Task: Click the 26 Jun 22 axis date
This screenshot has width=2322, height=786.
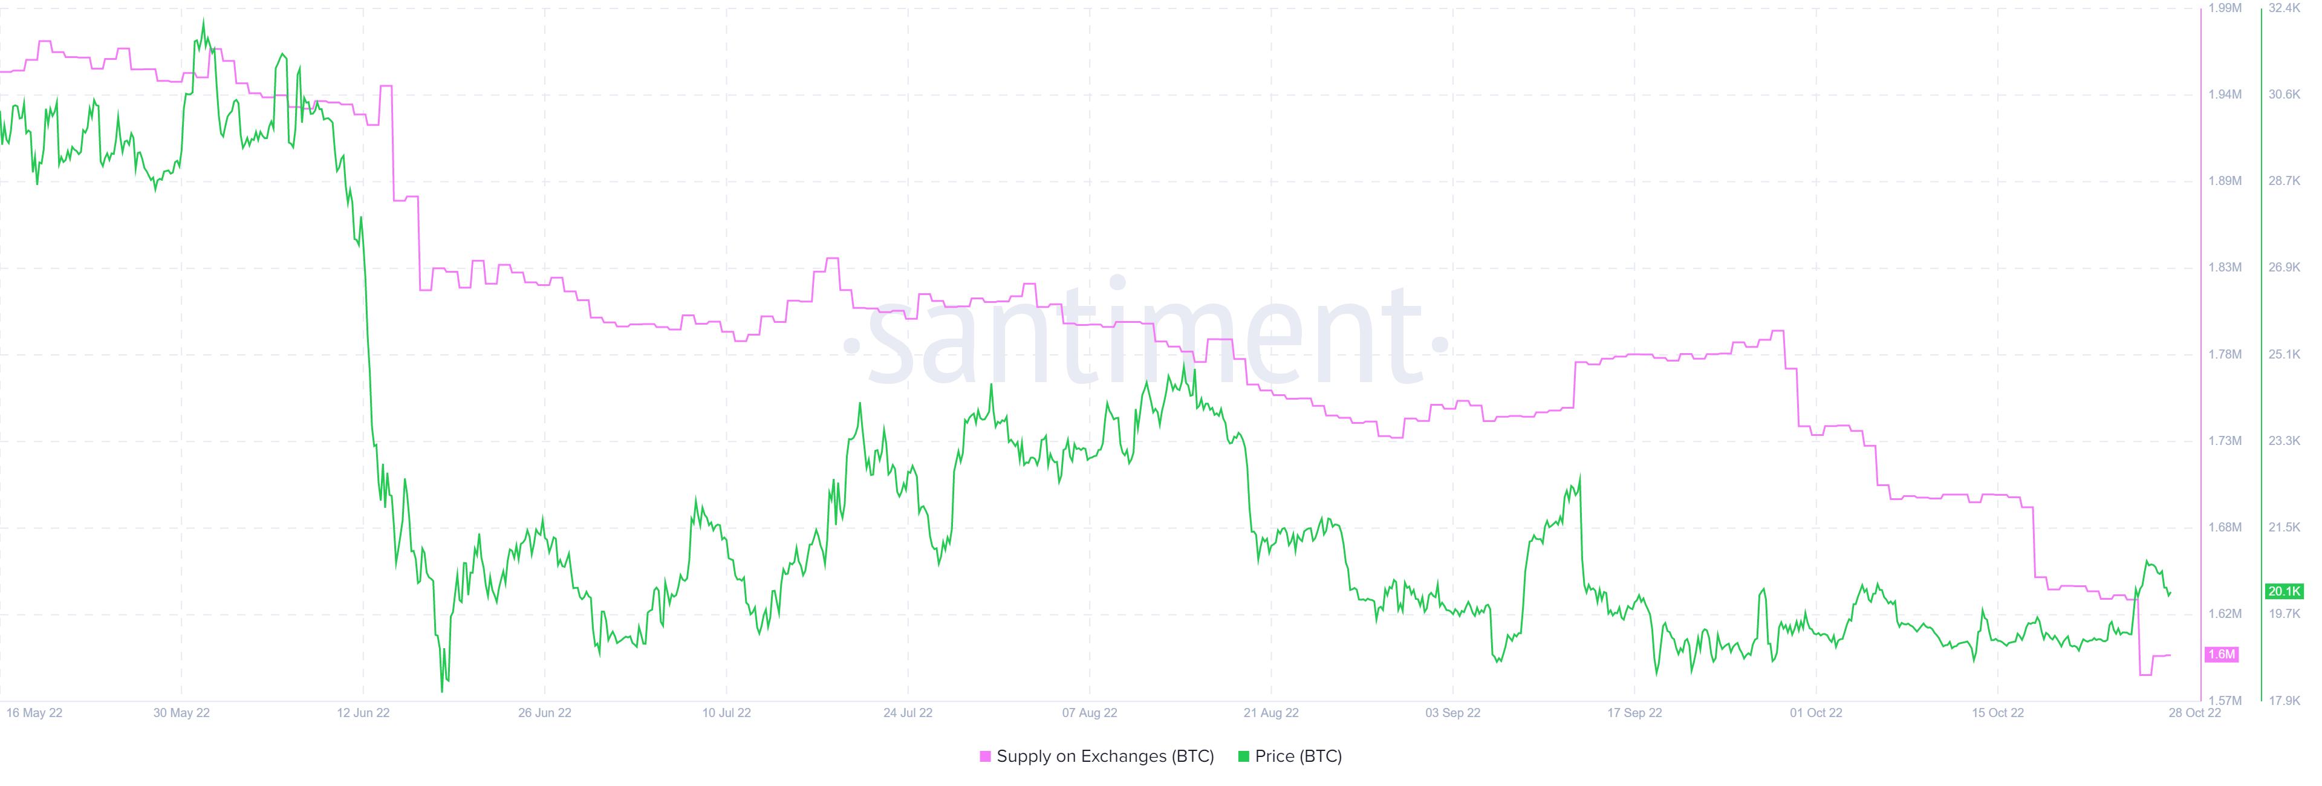Action: (544, 713)
